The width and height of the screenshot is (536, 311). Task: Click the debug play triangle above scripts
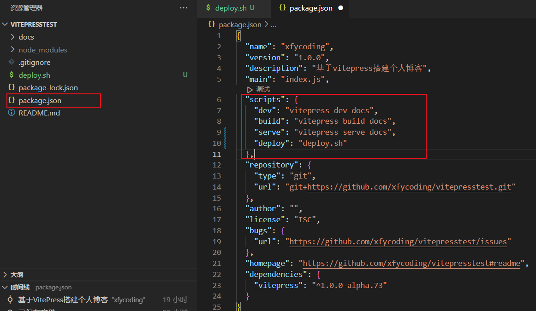point(250,90)
